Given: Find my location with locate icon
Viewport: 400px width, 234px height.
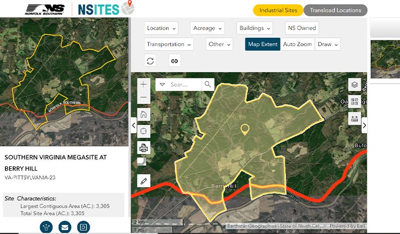Looking at the screenshot, I should [143, 131].
